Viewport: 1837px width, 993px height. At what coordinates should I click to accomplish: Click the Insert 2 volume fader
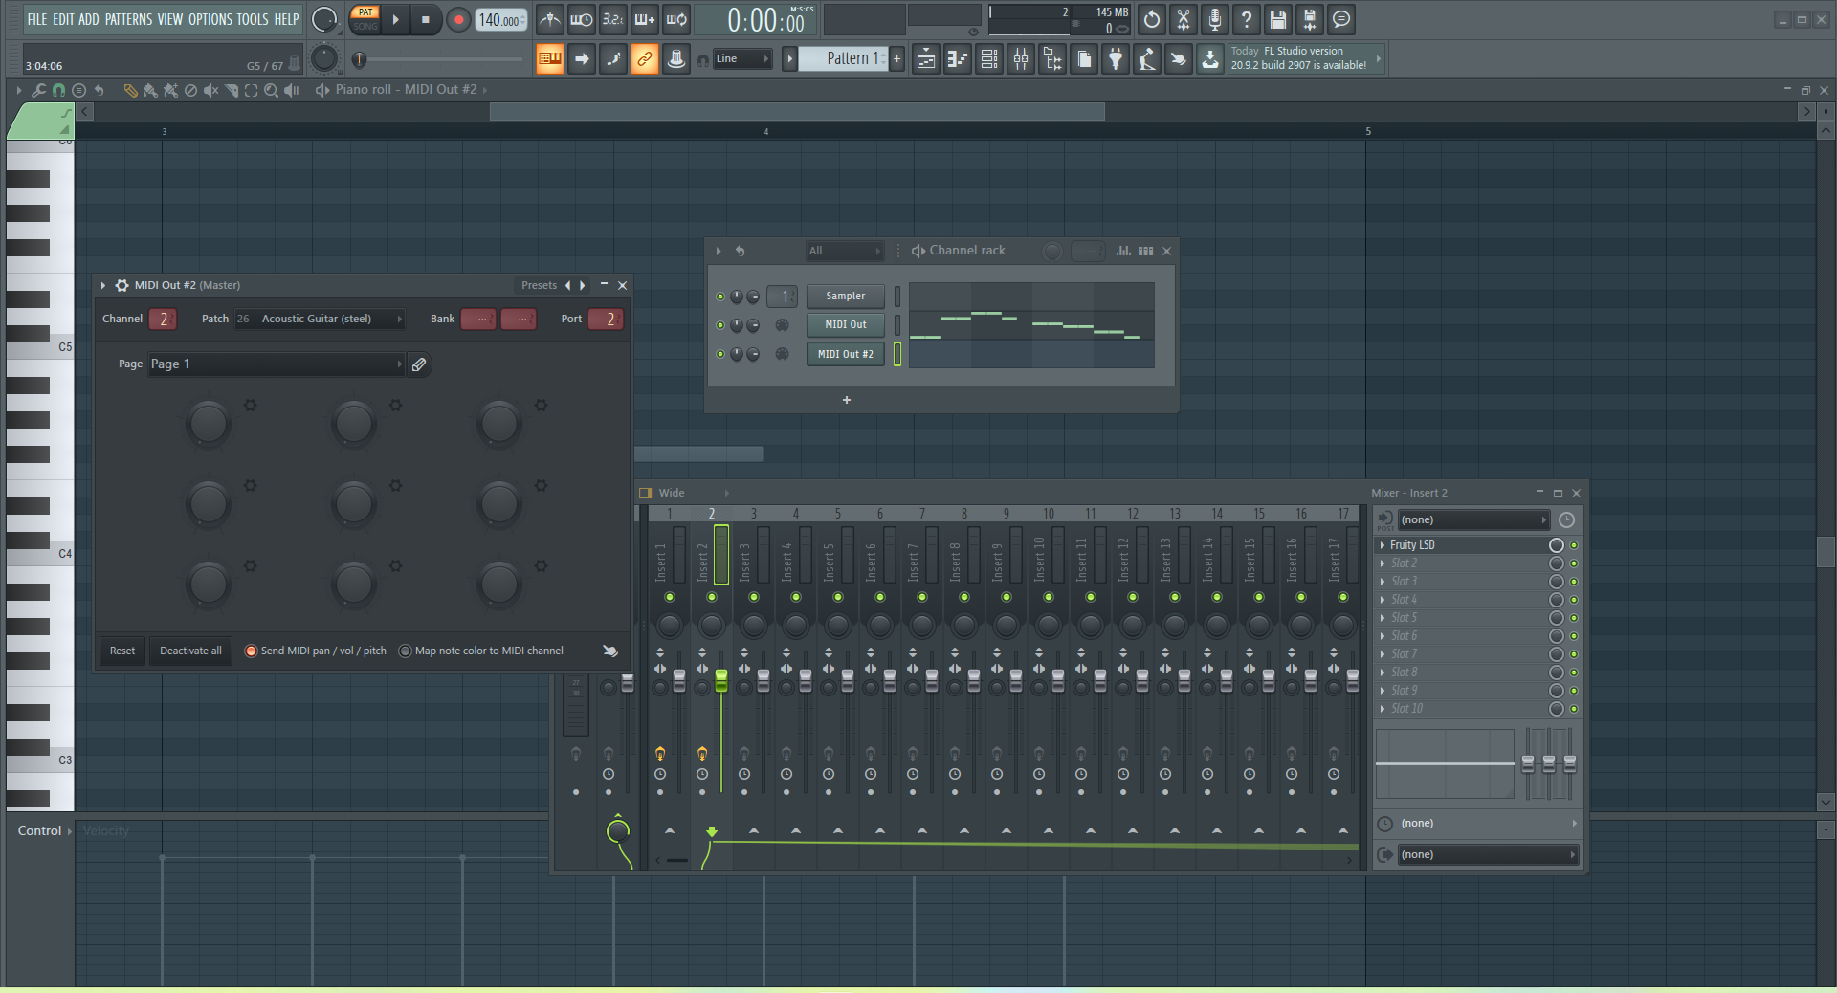721,681
